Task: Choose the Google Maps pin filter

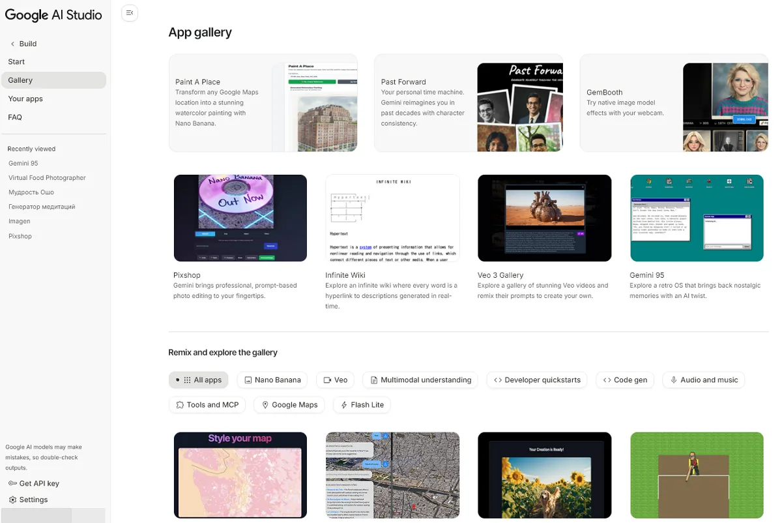Action: (289, 404)
